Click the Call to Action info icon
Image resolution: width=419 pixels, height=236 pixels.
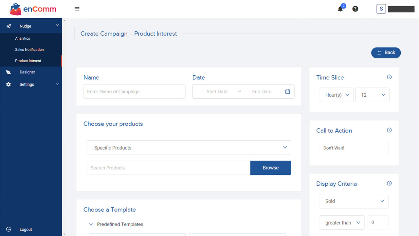coord(389,130)
